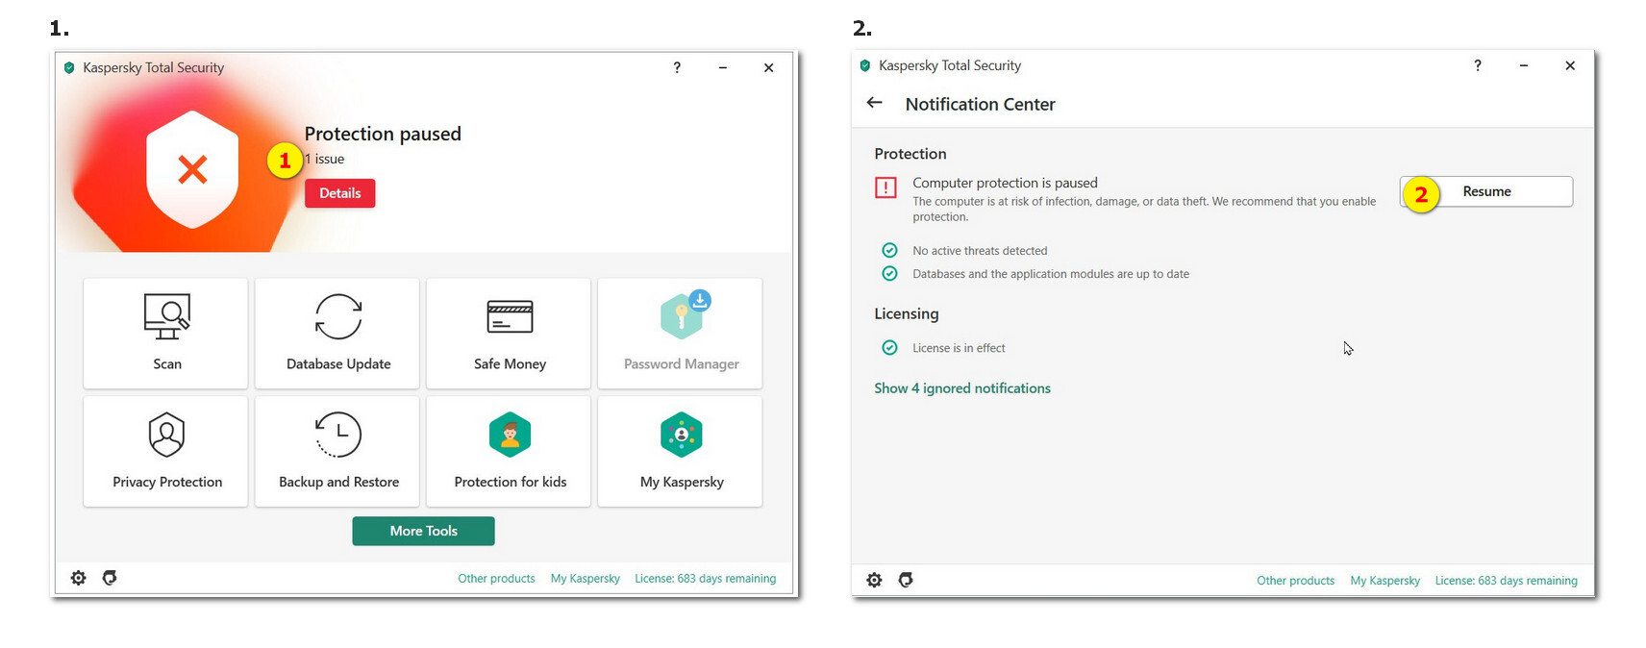
Task: Click Show 4 ignored notifications link
Action: [962, 388]
